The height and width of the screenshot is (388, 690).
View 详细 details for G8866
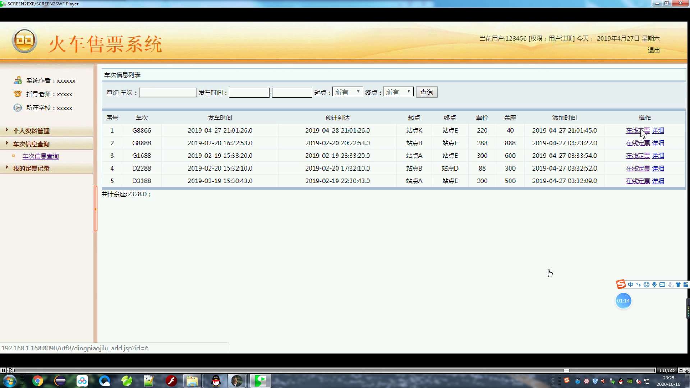point(658,131)
